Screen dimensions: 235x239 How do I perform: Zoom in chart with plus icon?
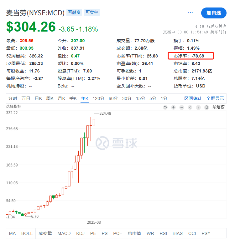[x=173, y=107]
